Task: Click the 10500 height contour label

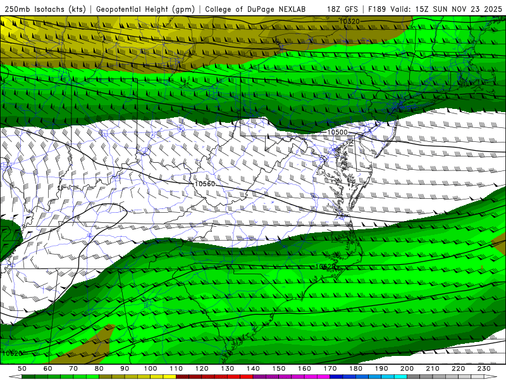Action: coord(337,132)
